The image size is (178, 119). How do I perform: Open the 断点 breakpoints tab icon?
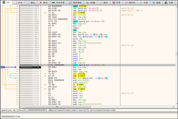coord(41,3)
